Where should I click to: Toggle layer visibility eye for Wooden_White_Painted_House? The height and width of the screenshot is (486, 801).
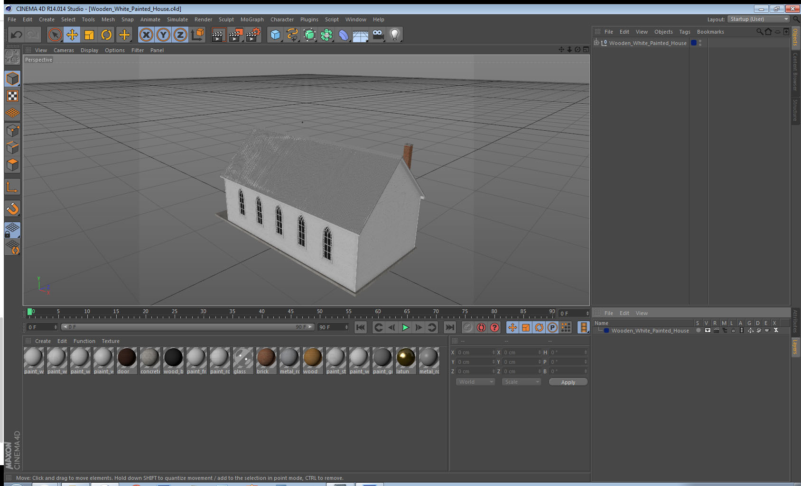click(708, 331)
